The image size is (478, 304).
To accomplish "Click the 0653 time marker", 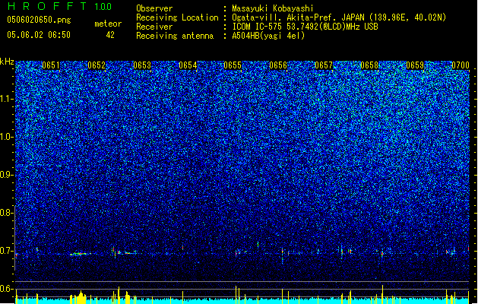I will pos(142,65).
